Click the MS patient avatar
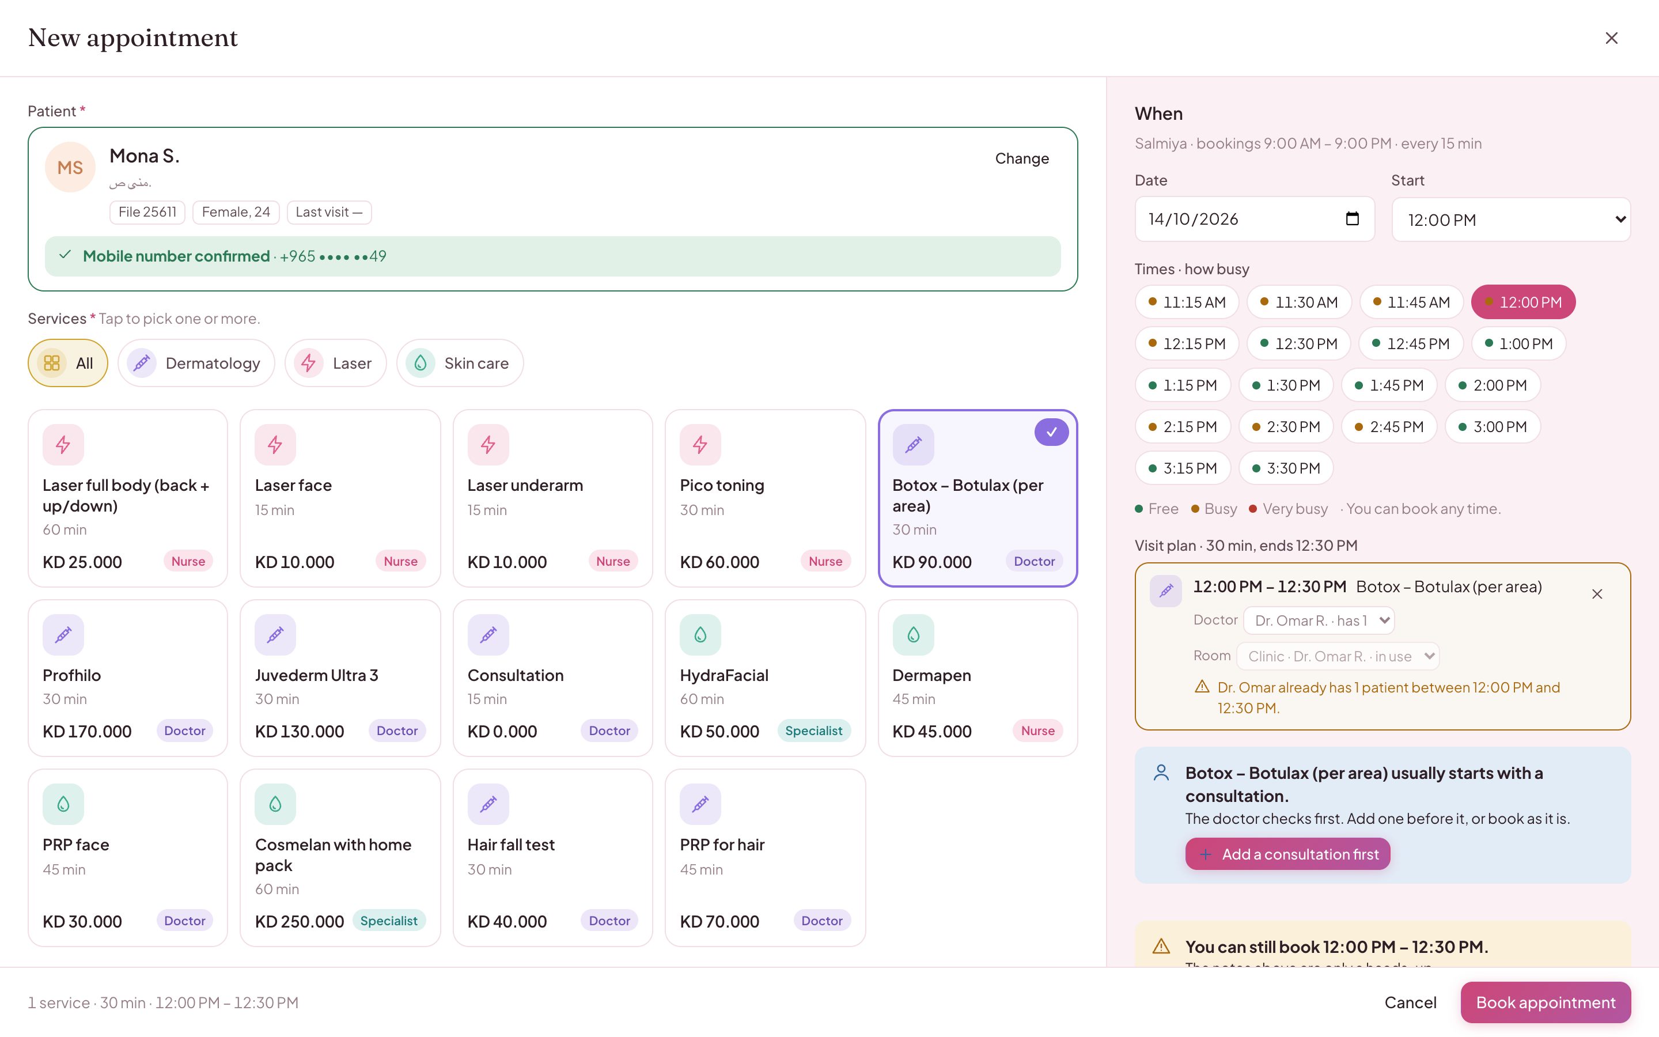1659x1037 pixels. (x=70, y=167)
